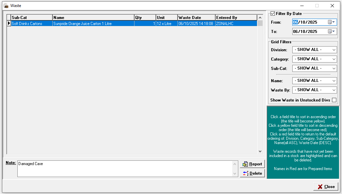Click the Report button
Image resolution: width=342 pixels, height=194 pixels.
click(x=252, y=164)
